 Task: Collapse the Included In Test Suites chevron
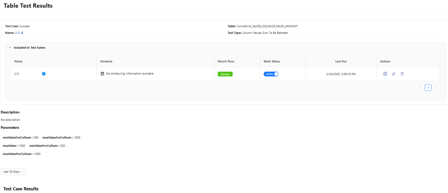[x=10, y=48]
